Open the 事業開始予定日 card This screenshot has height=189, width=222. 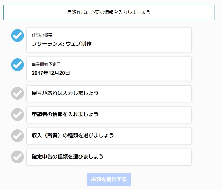109,69
